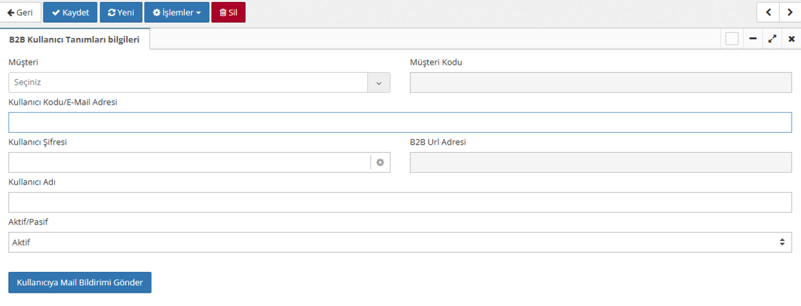Image resolution: width=801 pixels, height=306 pixels.
Task: Expand the panel to fullscreen
Action: [772, 39]
